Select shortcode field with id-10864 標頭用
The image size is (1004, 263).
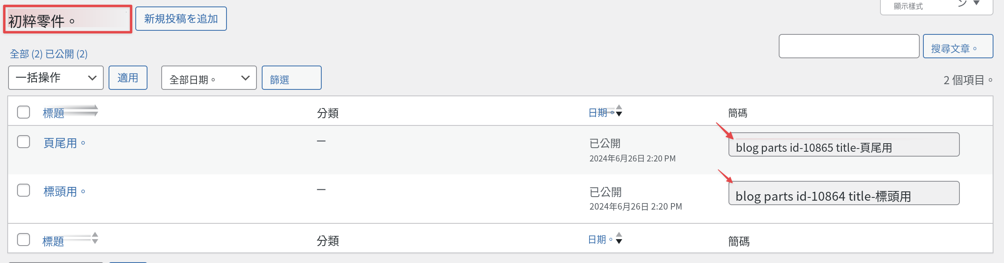pyautogui.click(x=844, y=193)
